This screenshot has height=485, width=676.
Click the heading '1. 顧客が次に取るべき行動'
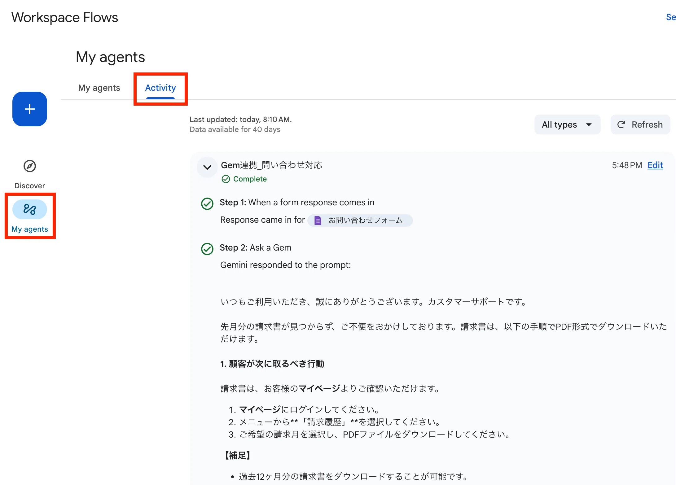tap(272, 364)
